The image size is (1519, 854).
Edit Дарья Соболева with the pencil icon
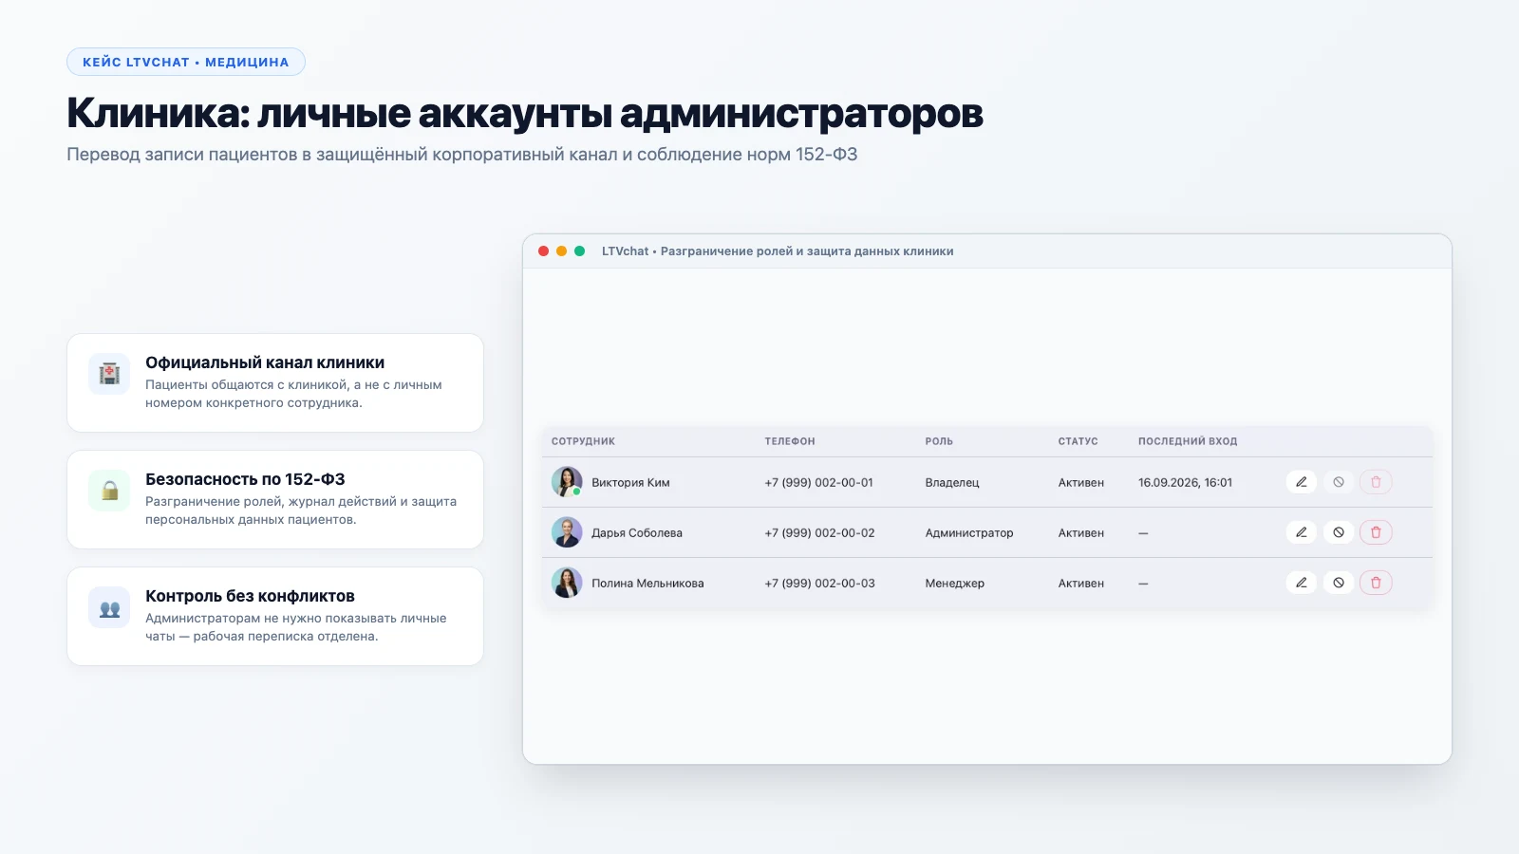(1302, 532)
